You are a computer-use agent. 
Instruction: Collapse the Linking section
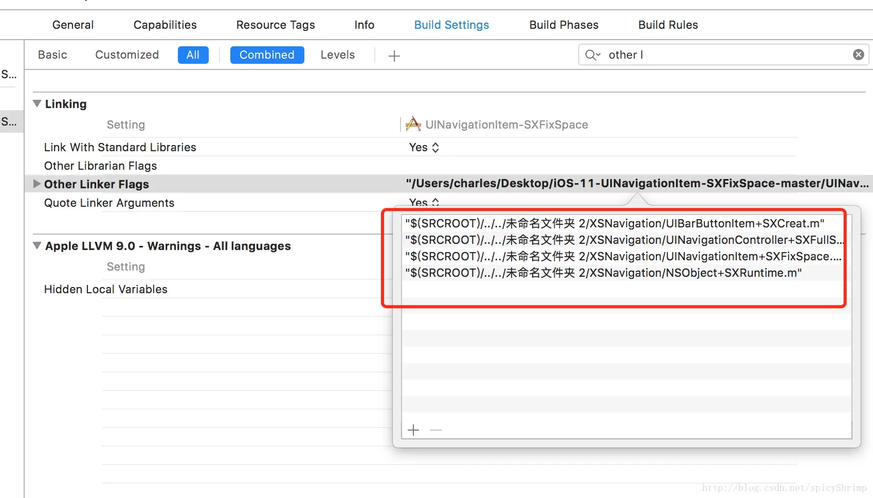coord(37,103)
